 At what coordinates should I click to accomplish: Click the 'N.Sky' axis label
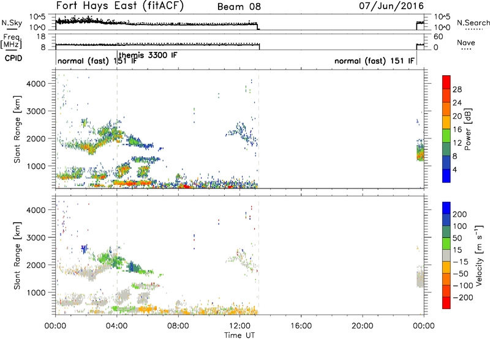click(x=12, y=23)
